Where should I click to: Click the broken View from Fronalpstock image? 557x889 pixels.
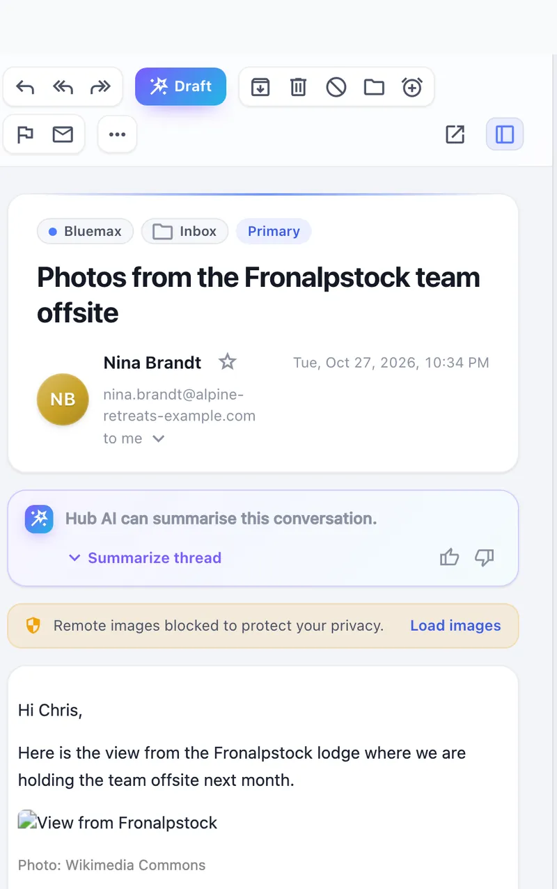pos(118,823)
